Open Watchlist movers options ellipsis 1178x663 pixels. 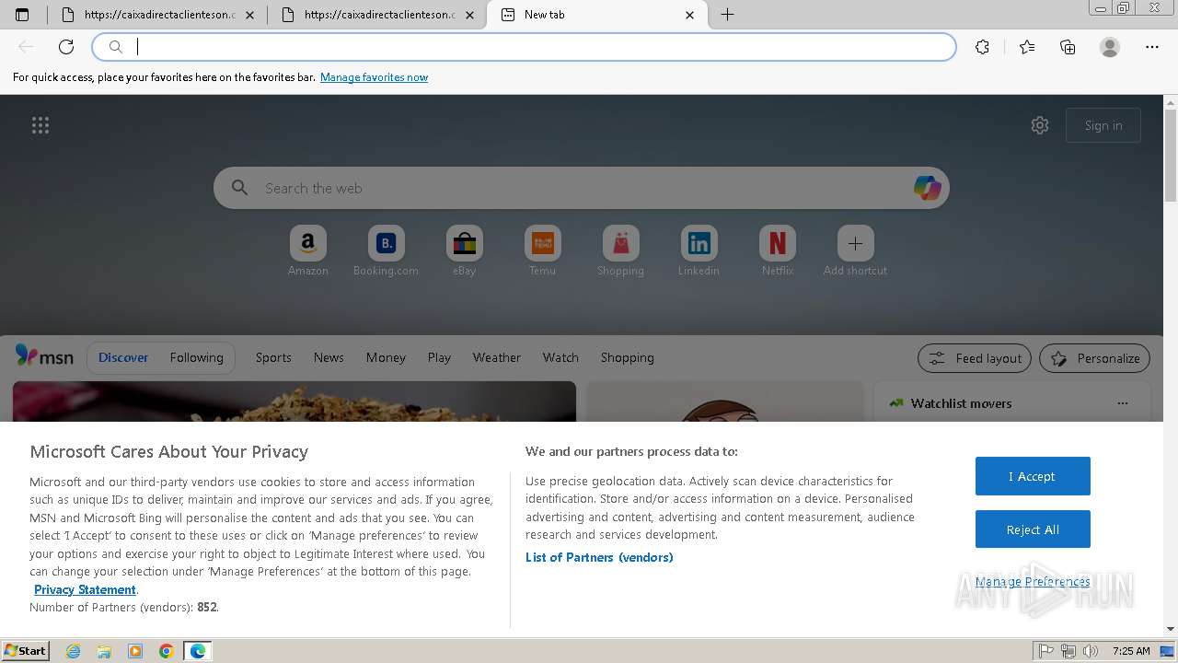point(1122,403)
